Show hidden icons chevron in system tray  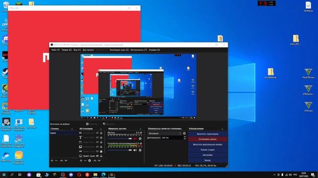tap(274, 175)
